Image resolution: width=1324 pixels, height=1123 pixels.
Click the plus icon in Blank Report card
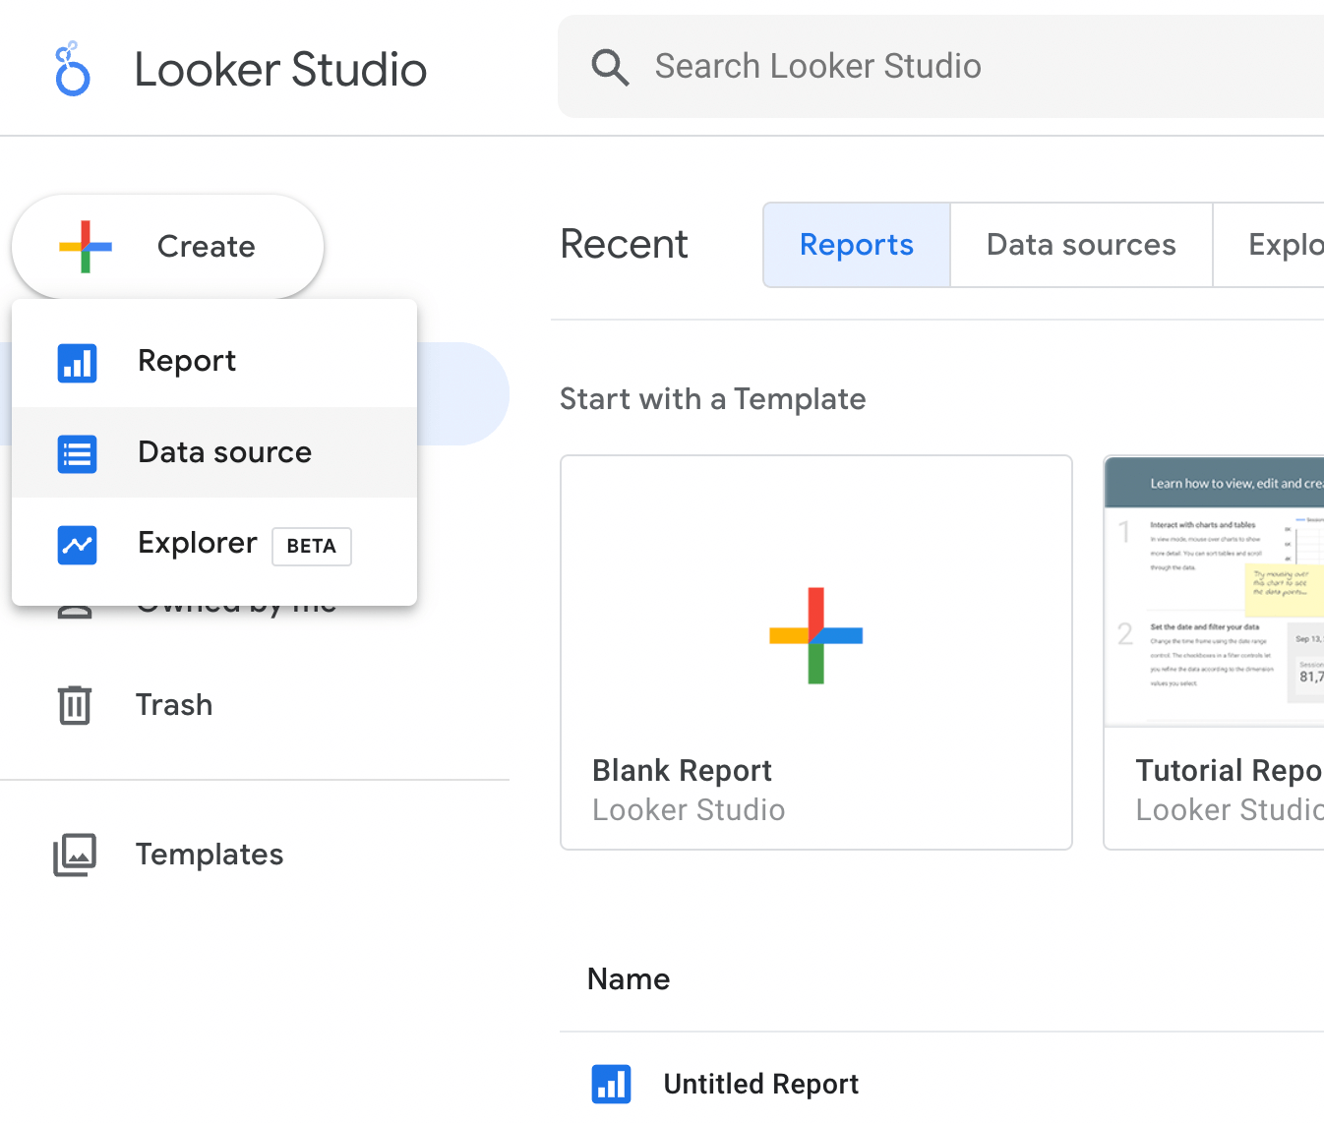815,635
